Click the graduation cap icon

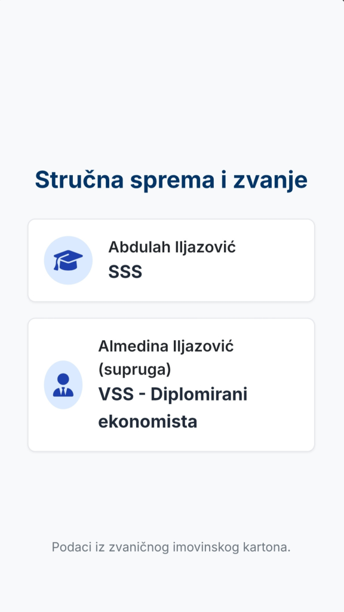pos(68,261)
